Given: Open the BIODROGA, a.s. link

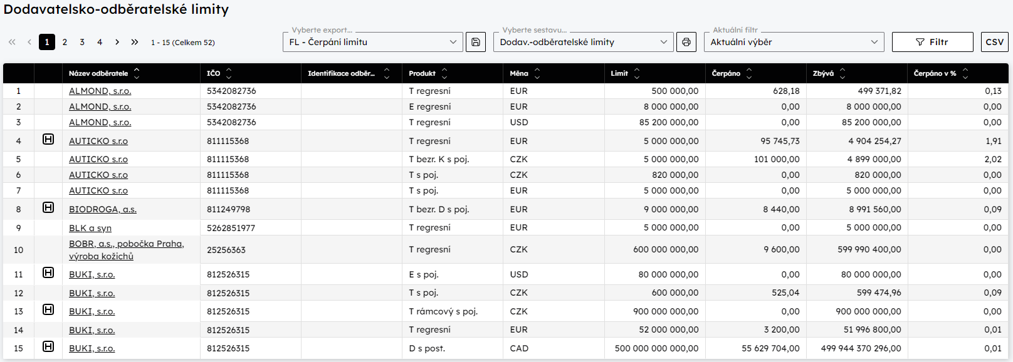Looking at the screenshot, I should 103,209.
